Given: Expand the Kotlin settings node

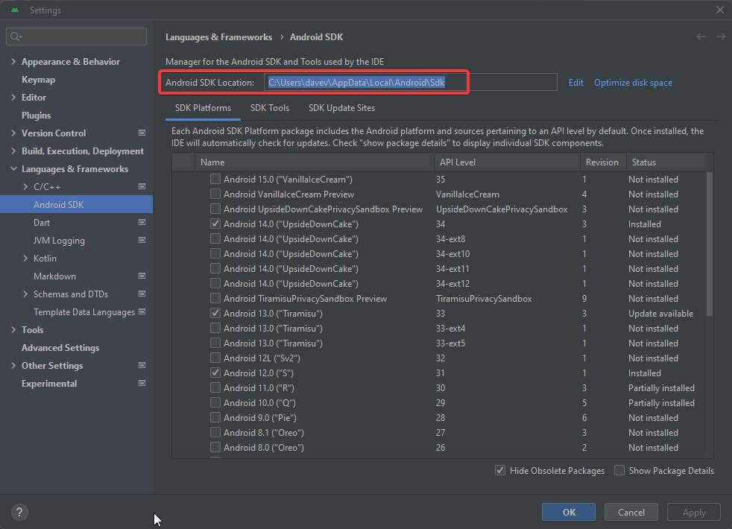Looking at the screenshot, I should point(25,259).
